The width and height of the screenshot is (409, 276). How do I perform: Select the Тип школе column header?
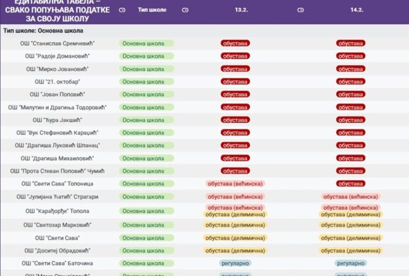pyautogui.click(x=153, y=11)
